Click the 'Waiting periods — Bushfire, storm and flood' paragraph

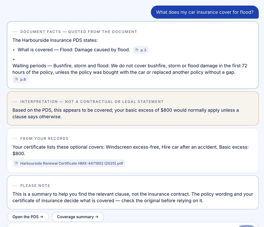pos(130,69)
